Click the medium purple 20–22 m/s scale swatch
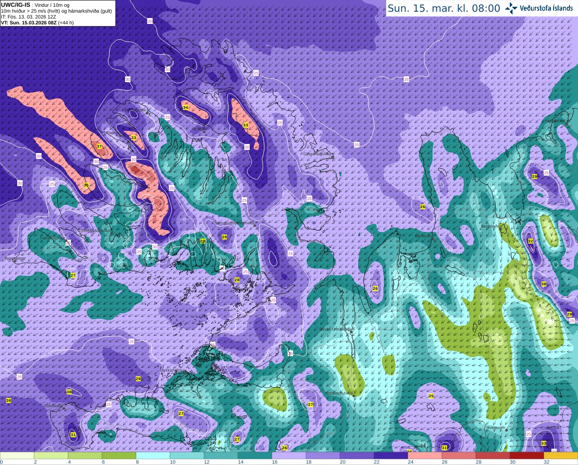Image resolution: width=578 pixels, height=465 pixels. (x=357, y=456)
